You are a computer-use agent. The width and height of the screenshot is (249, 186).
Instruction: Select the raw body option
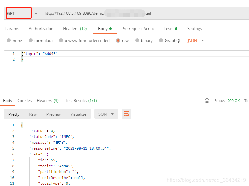[x=122, y=41]
